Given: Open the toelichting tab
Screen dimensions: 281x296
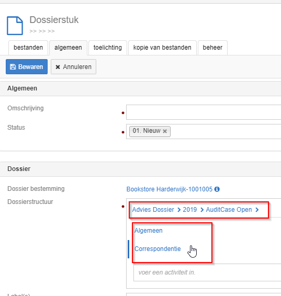Looking at the screenshot, I should point(108,48).
